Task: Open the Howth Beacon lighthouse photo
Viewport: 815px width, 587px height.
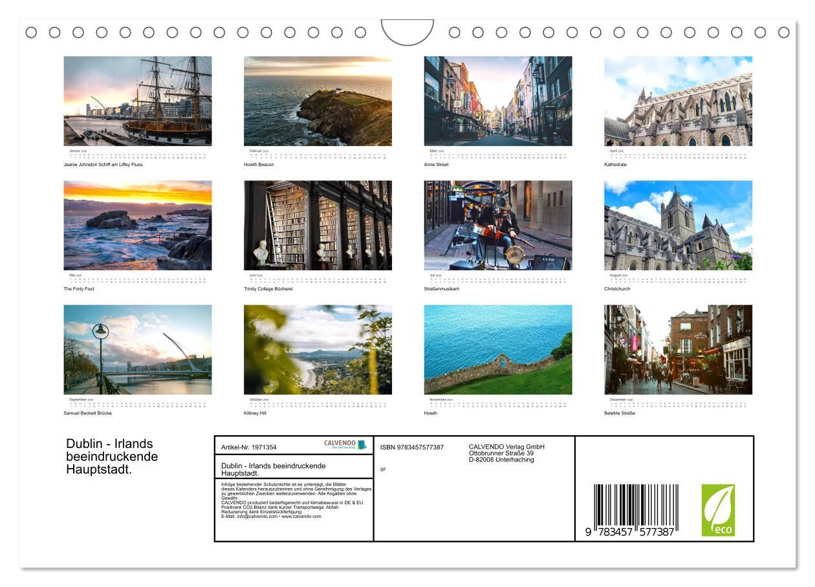Action: [318, 101]
